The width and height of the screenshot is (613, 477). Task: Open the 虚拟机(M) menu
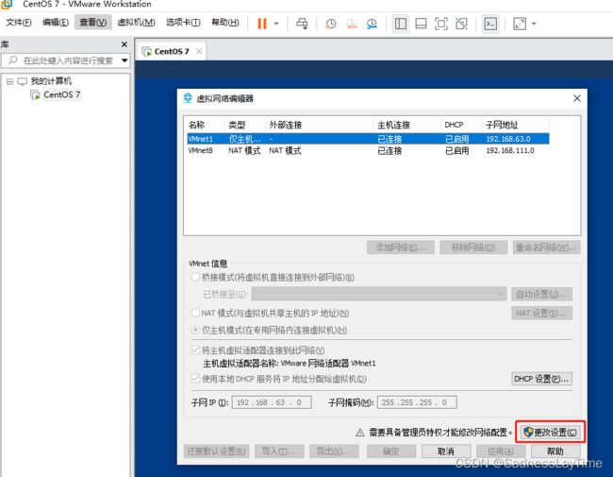point(136,23)
